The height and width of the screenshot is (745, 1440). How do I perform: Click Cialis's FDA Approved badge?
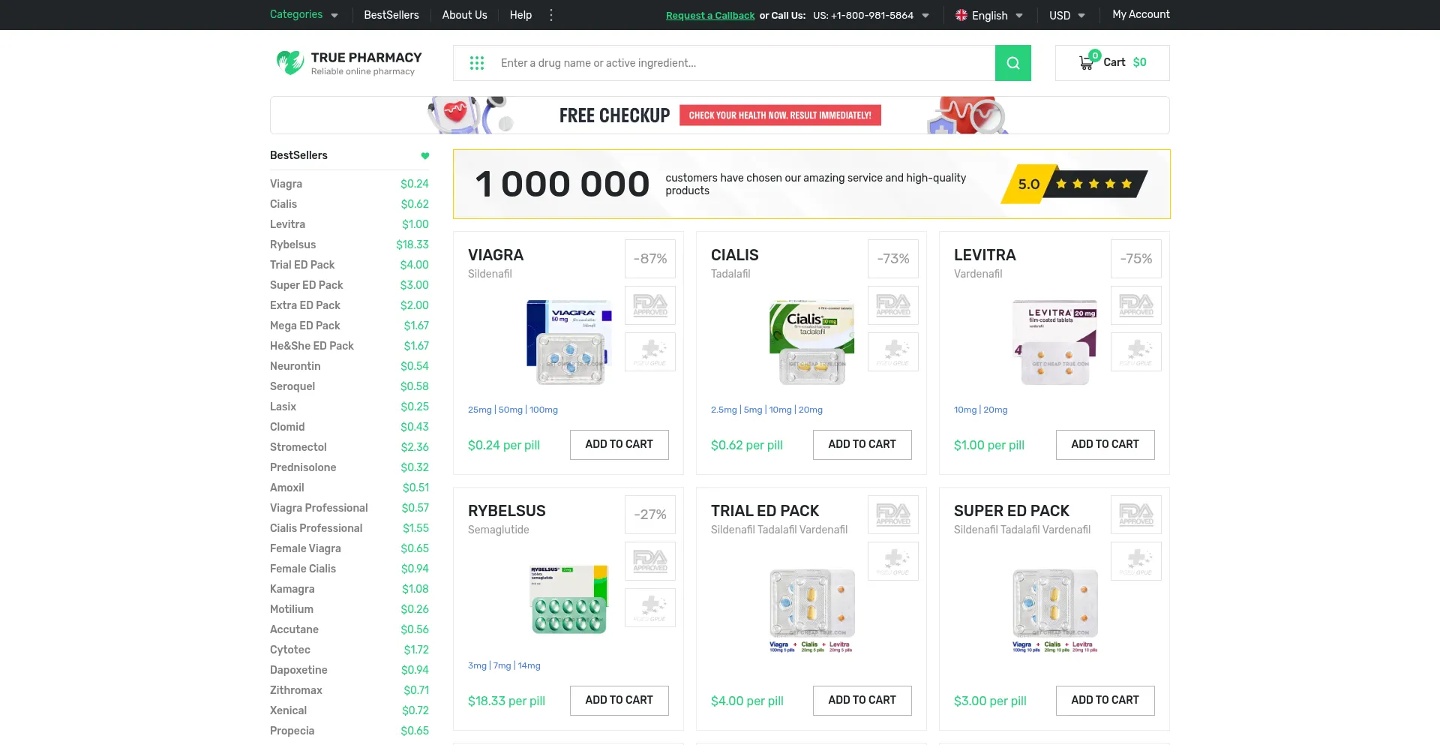pos(893,305)
